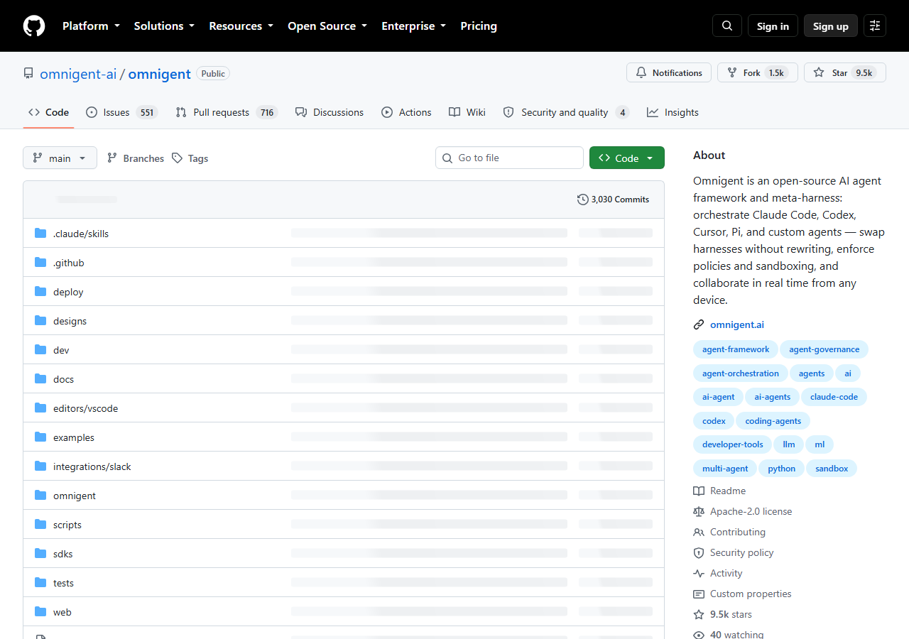This screenshot has height=639, width=909.
Task: Click the designs folder icon
Action: point(40,321)
